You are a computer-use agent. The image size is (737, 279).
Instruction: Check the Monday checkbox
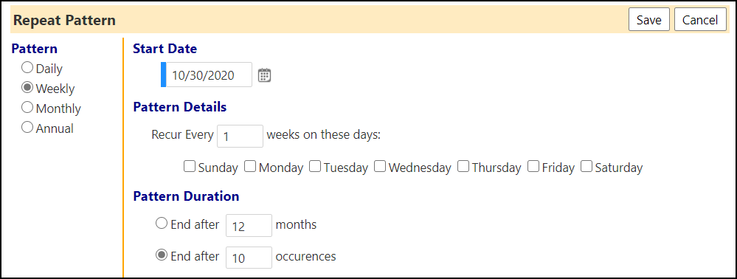[250, 167]
